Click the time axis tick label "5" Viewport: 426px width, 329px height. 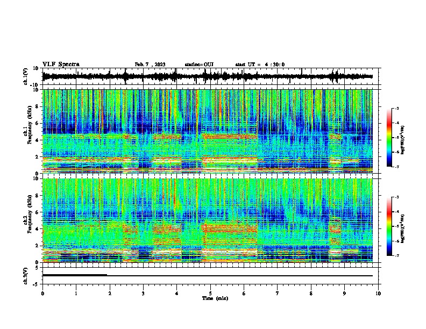click(210, 294)
